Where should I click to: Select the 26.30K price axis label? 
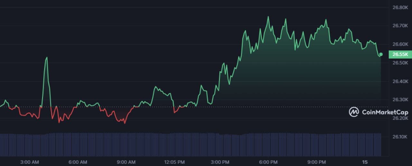coord(400,100)
